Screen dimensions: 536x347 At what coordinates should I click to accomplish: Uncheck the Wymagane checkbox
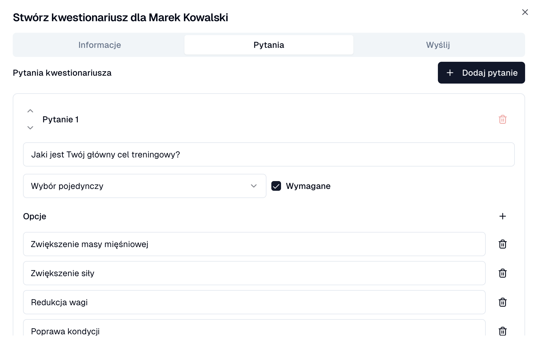(276, 186)
